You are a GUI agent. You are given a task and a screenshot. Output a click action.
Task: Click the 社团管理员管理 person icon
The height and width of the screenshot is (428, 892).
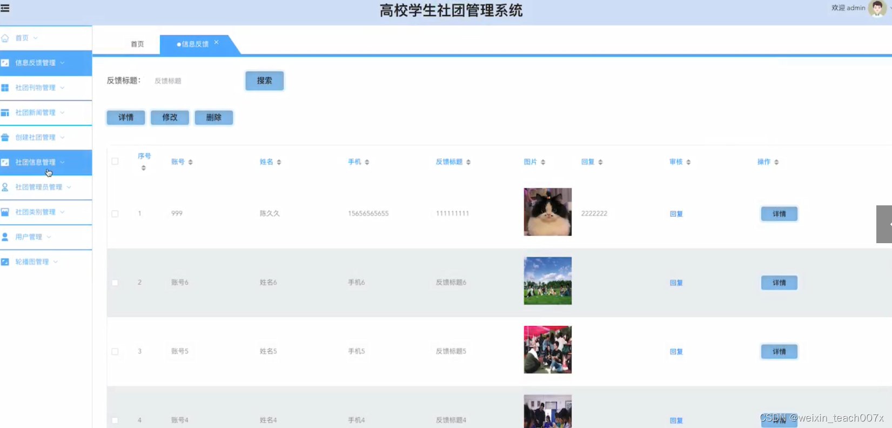[5, 187]
